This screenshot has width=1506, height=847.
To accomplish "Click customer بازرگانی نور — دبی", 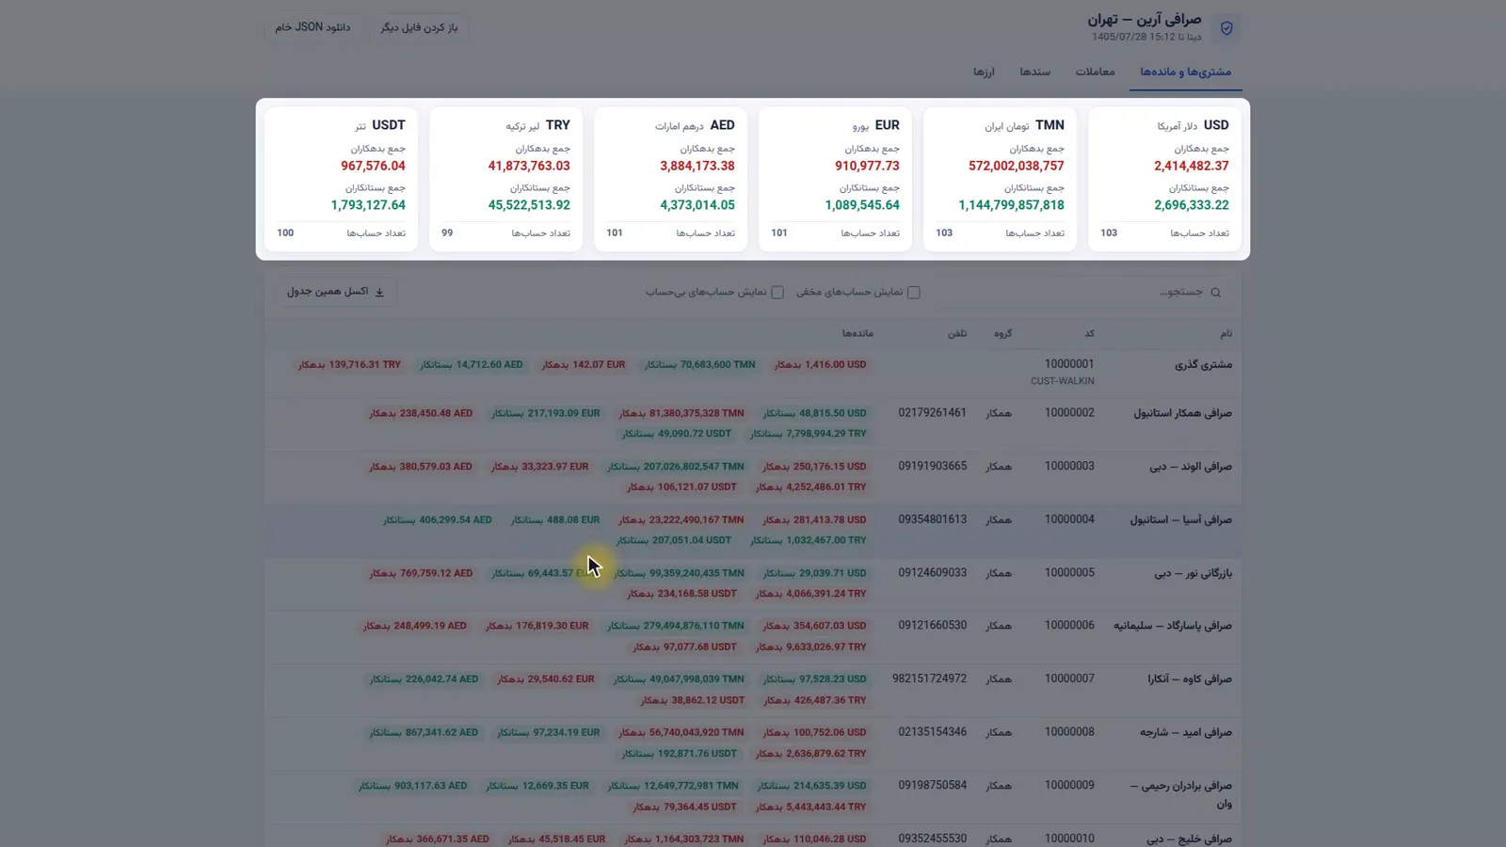I will click(x=1194, y=573).
